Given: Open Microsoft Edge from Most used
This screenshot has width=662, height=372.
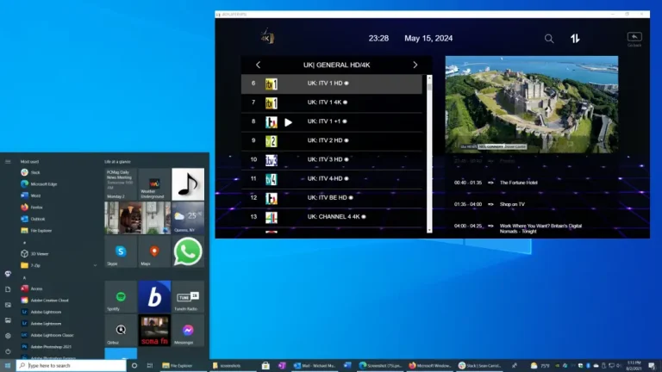Looking at the screenshot, I should click(43, 183).
